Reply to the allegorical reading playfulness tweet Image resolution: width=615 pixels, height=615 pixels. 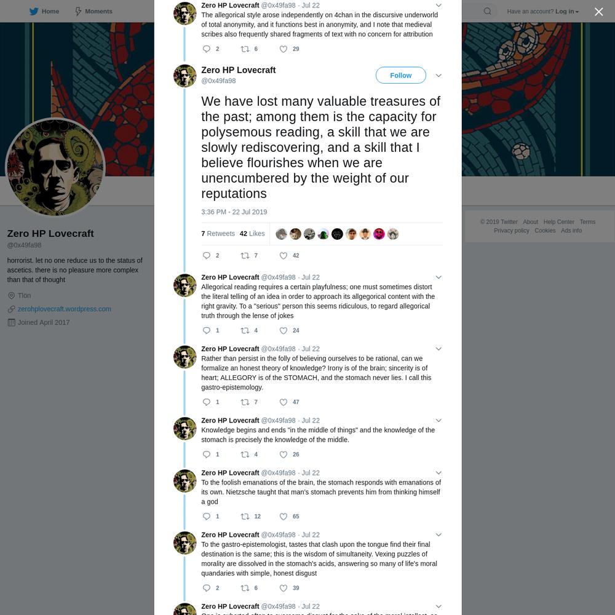(x=206, y=330)
